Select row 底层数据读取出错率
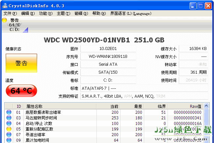The width and height of the screenshot is (214, 143). [x=104, y=112]
